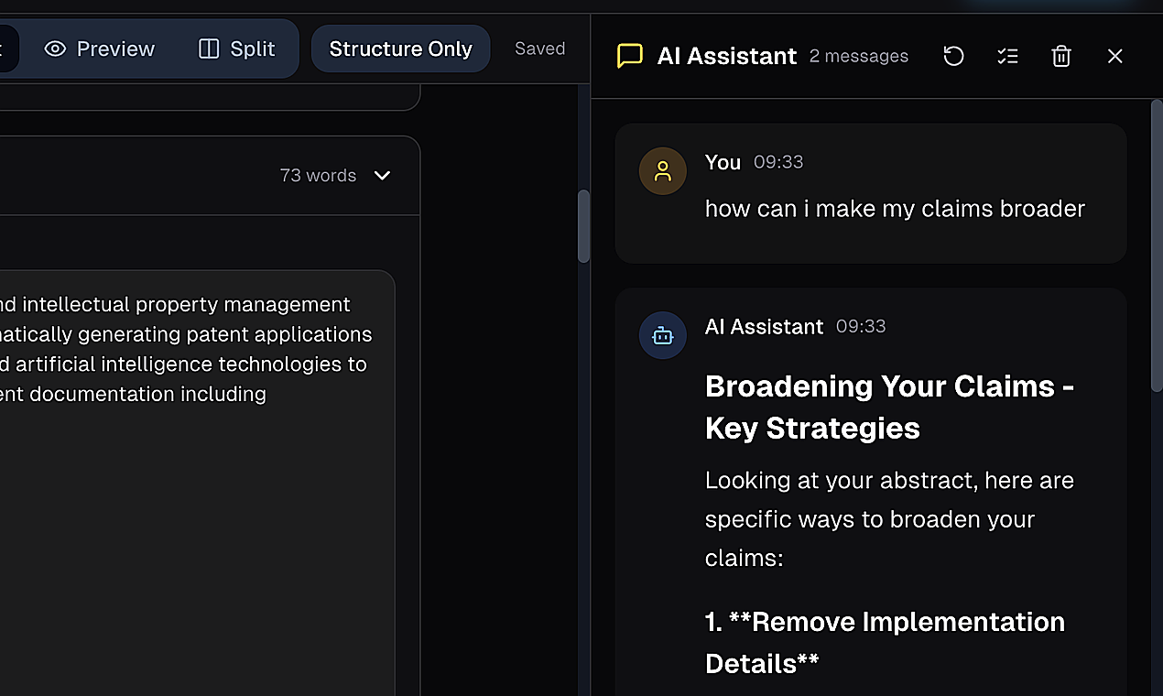
Task: Collapse the section with the 73 words chevron
Action: (x=383, y=175)
